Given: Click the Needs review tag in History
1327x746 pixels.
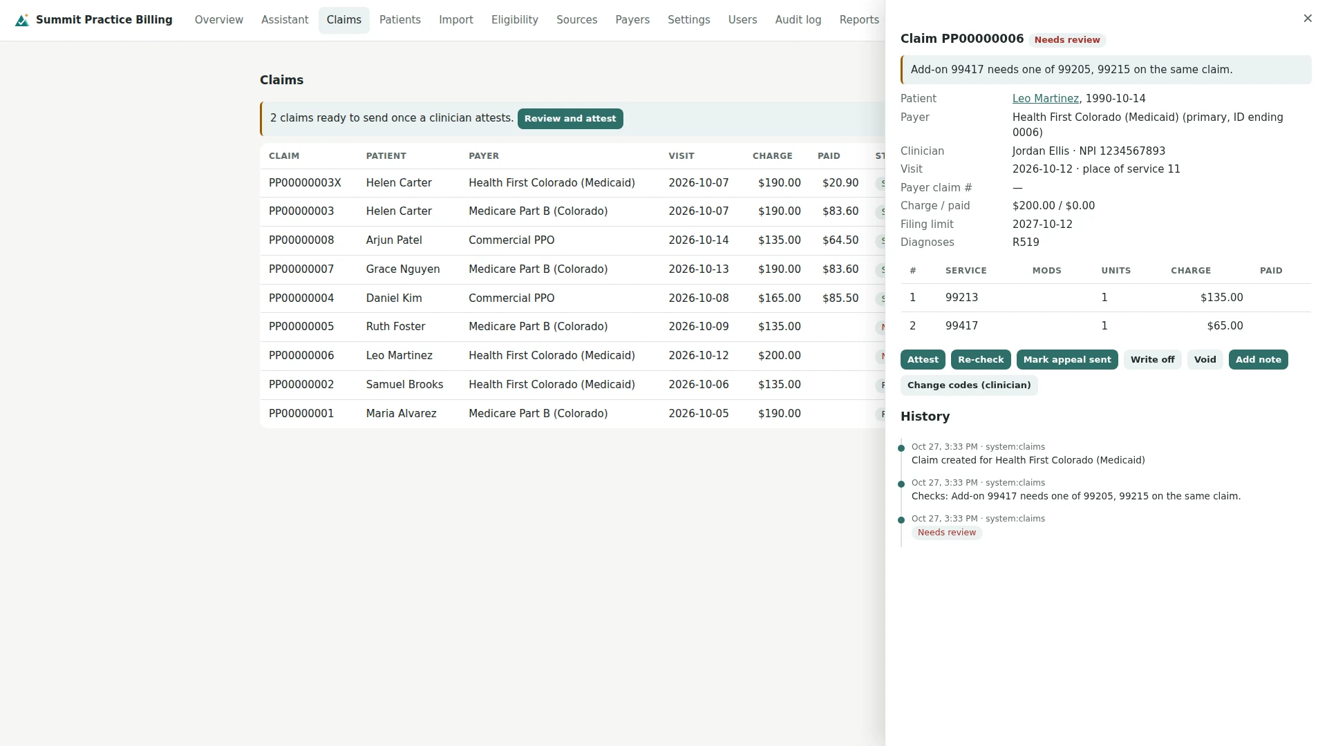Looking at the screenshot, I should pos(947,533).
